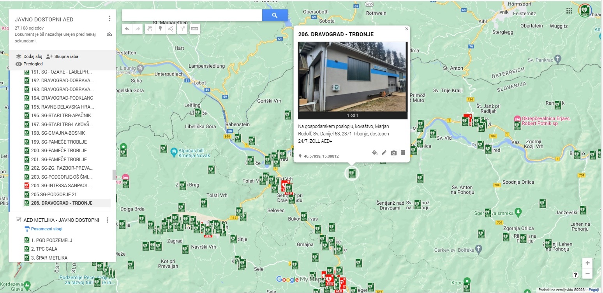Click the cloud save status icon
This screenshot has height=293, width=603.
[109, 35]
